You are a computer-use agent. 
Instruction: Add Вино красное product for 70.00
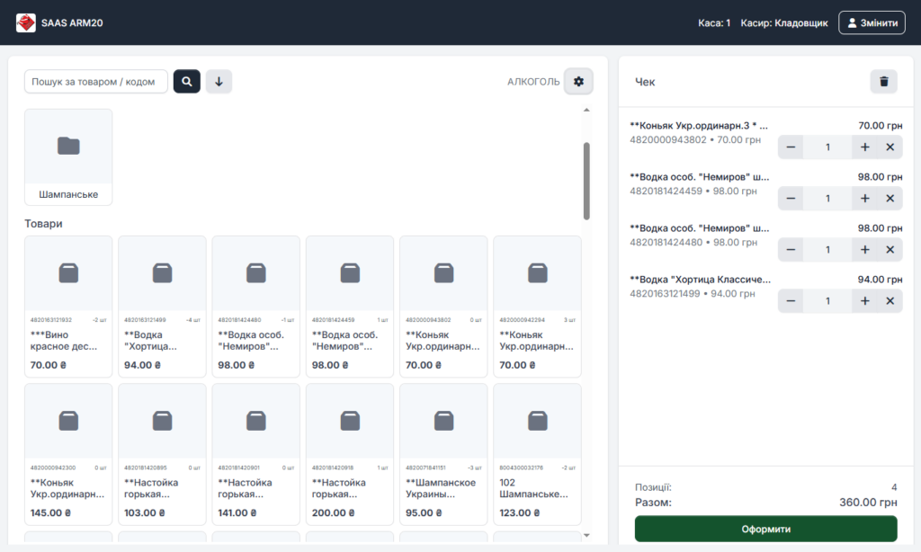point(68,306)
